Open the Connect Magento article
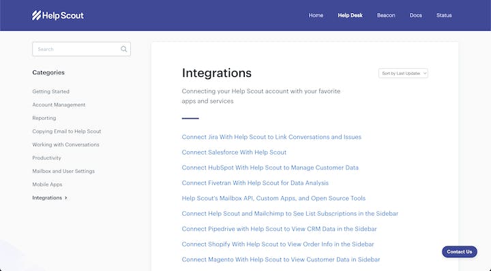Viewport: 491px width, 271px height. click(281, 259)
